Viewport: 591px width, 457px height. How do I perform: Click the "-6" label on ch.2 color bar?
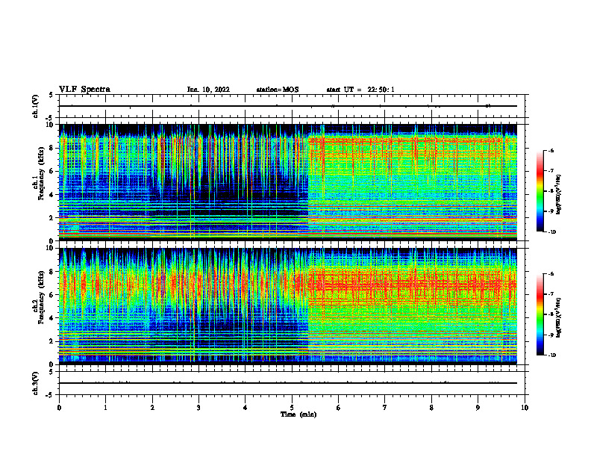551,274
